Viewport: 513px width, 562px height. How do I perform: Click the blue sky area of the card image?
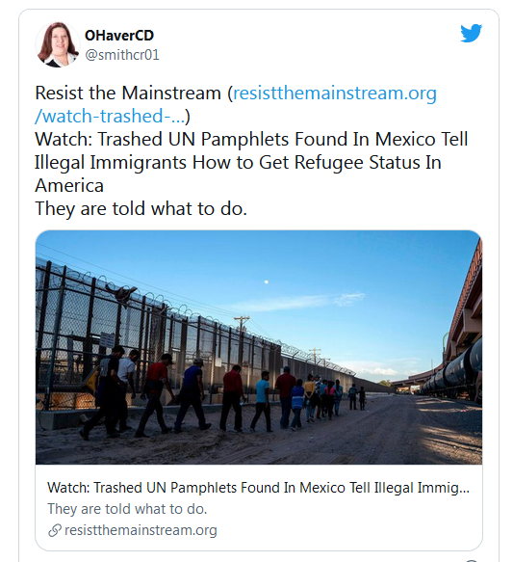[x=286, y=273]
